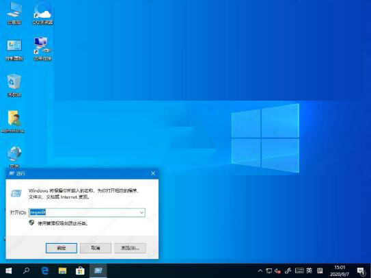Expand the Open field dropdown arrow
The width and height of the screenshot is (371, 278).
141,212
